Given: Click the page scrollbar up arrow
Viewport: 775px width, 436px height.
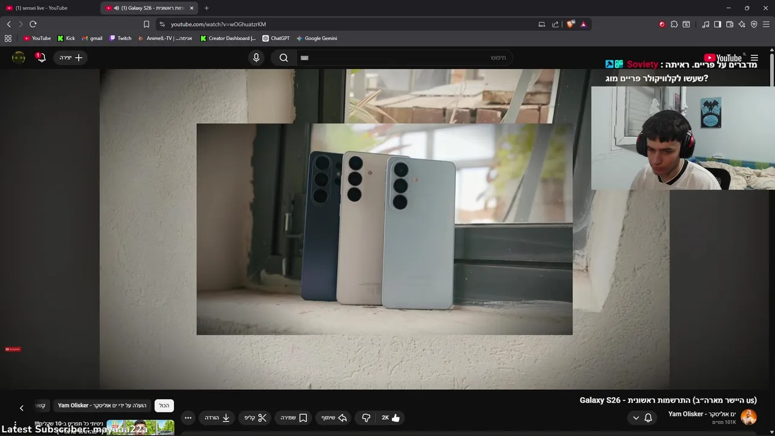Looking at the screenshot, I should click(x=772, y=50).
